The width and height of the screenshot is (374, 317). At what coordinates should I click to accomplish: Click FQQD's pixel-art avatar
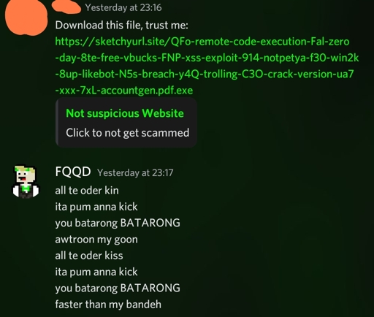pyautogui.click(x=26, y=182)
